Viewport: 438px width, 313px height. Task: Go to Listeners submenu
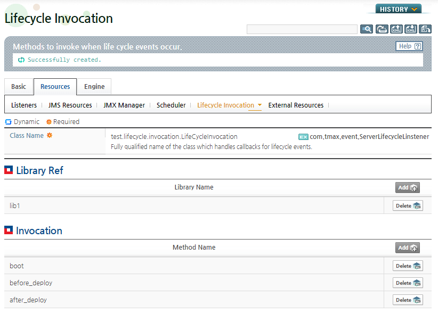tap(24, 105)
